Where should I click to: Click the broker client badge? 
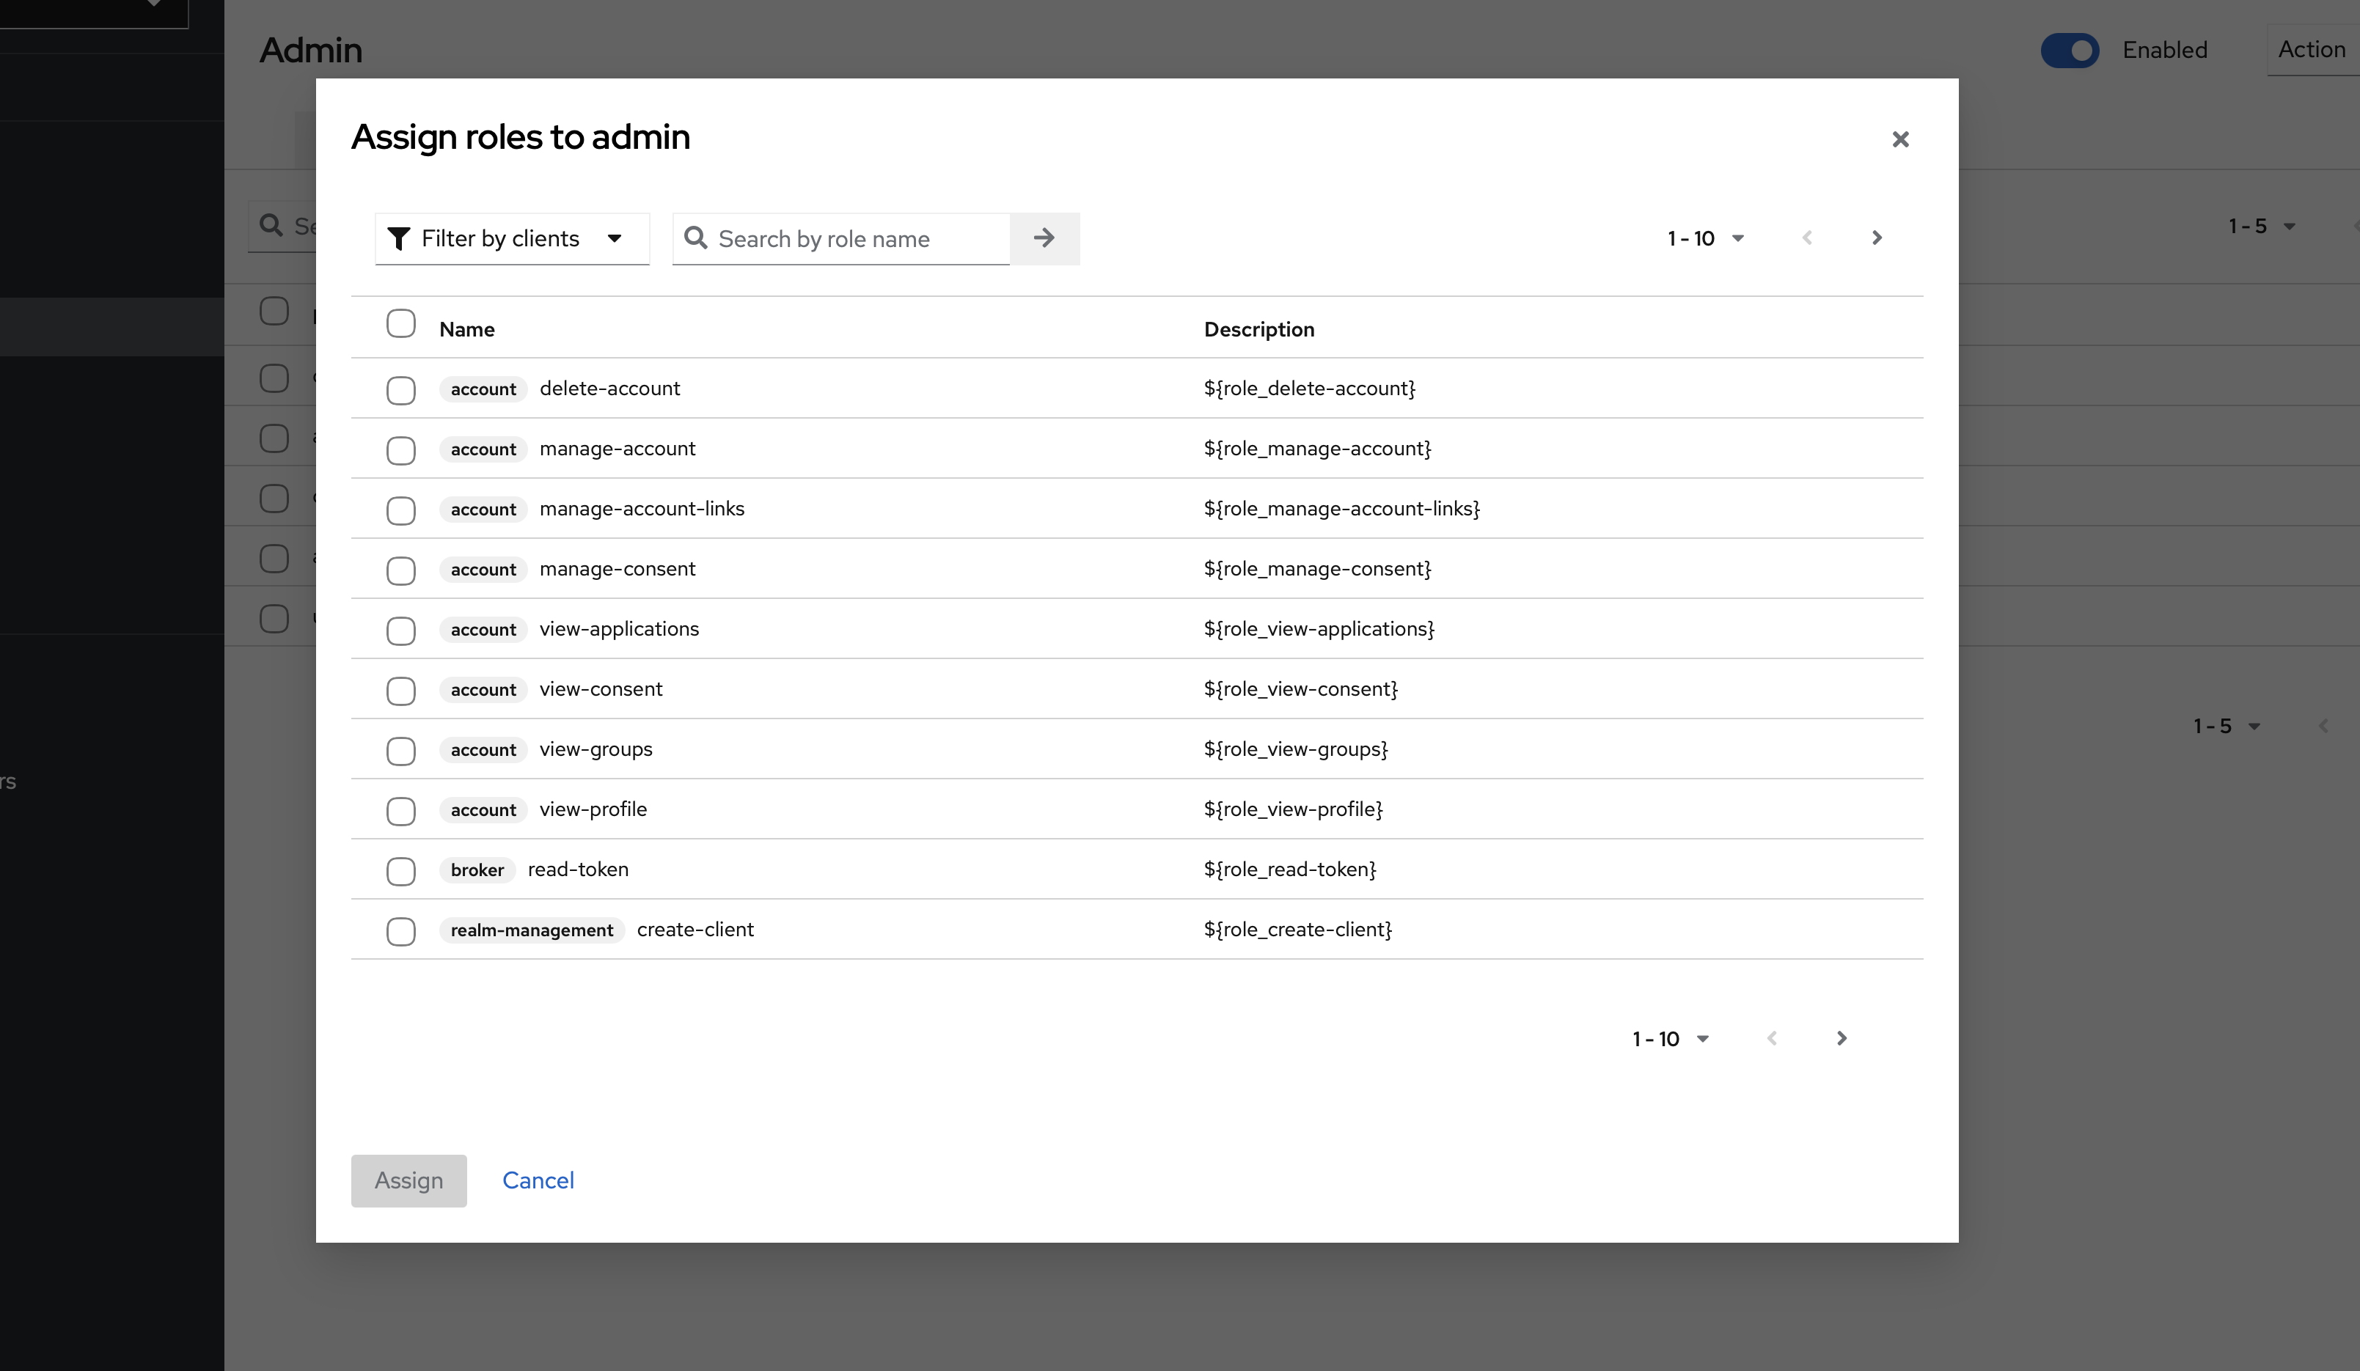pyautogui.click(x=477, y=870)
